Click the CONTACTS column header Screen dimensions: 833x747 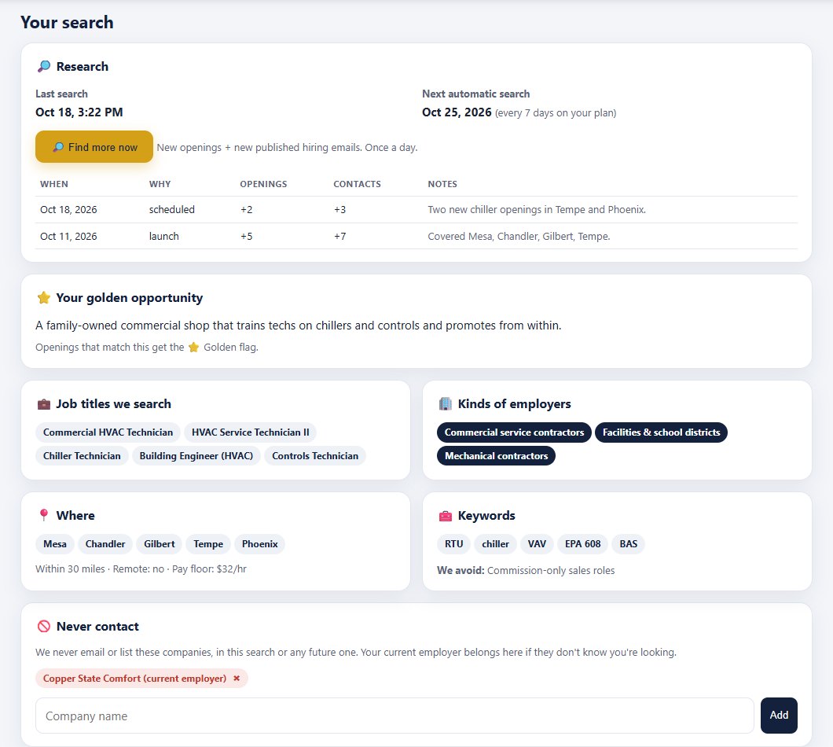coord(357,184)
